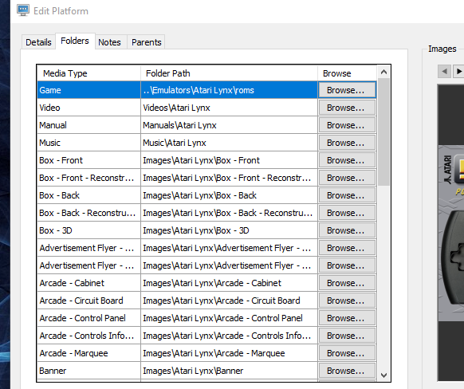Browse for the Banner images folder
This screenshot has height=389, width=464.
point(347,371)
